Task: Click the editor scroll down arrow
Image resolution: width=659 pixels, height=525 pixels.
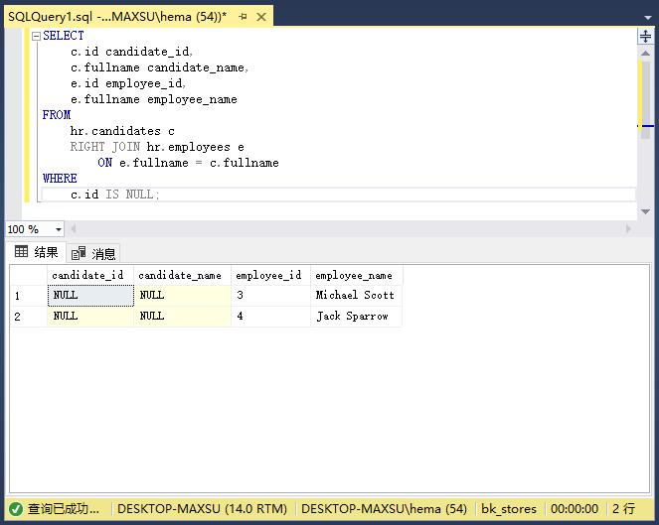Action: pyautogui.click(x=645, y=212)
